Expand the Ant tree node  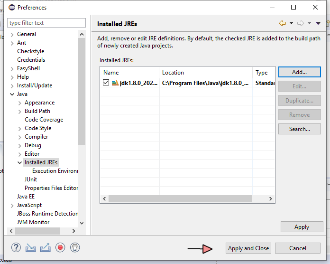[12, 43]
